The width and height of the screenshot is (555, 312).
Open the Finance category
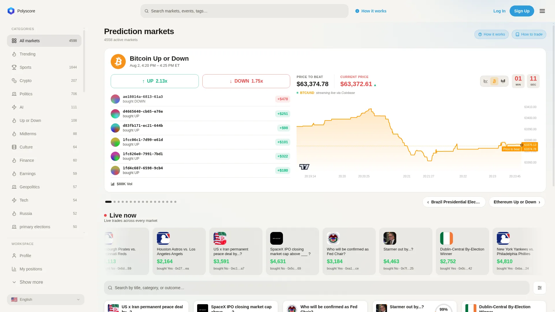44,160
